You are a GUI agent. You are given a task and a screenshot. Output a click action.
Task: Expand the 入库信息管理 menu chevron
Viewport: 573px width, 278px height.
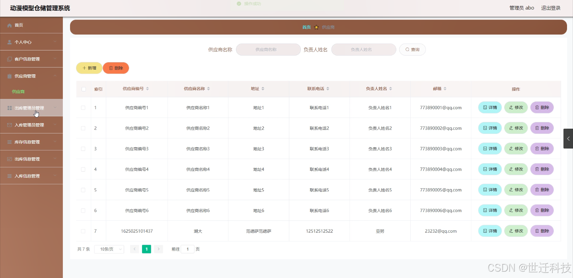(x=55, y=176)
